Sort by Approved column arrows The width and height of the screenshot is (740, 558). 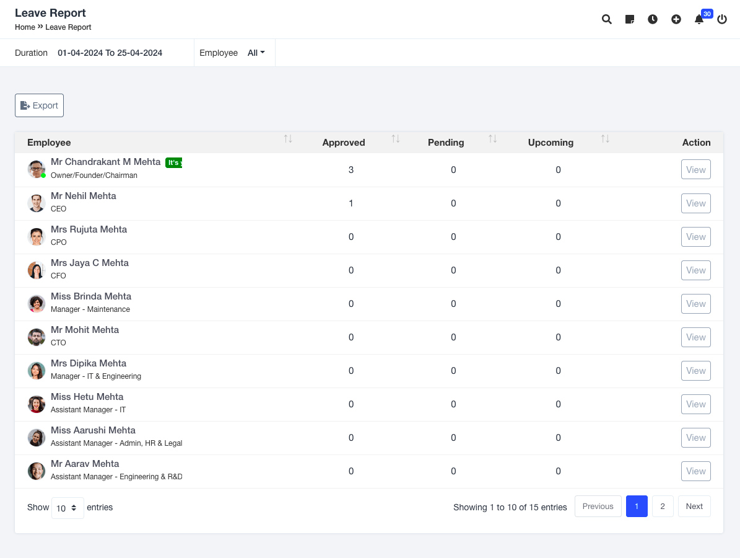tap(396, 139)
